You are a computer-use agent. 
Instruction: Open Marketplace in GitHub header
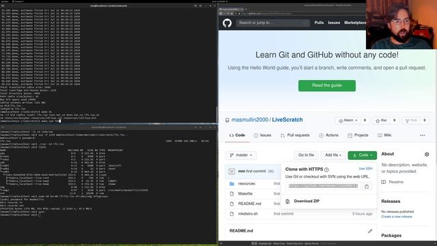355,23
